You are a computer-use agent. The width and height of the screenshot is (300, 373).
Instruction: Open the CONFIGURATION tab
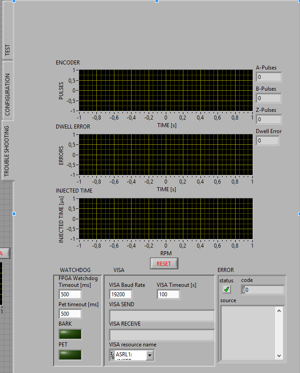[7, 94]
